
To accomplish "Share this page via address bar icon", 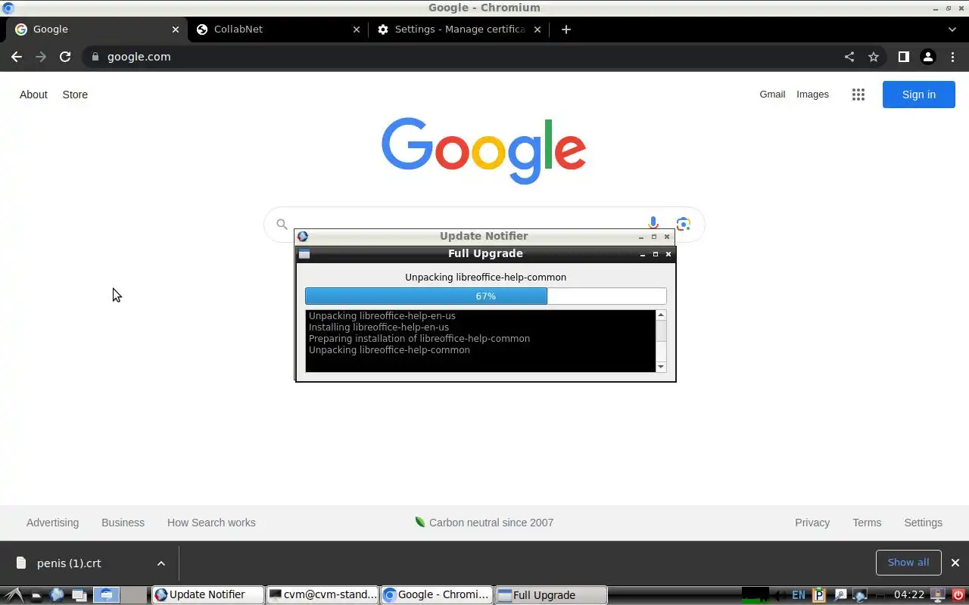I will [849, 57].
